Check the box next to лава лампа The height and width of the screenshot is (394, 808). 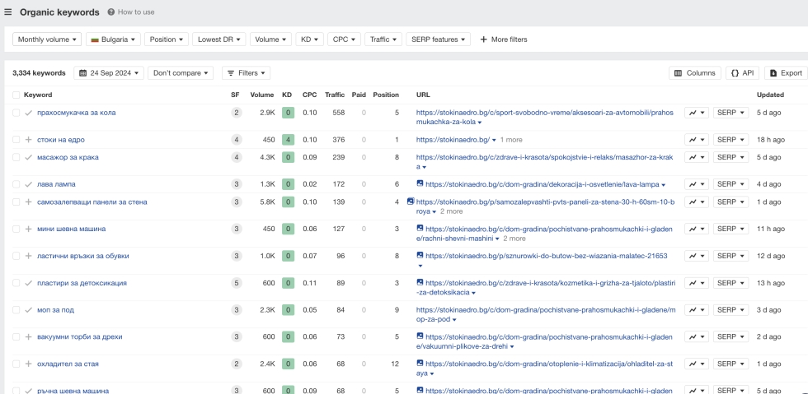pyautogui.click(x=16, y=184)
